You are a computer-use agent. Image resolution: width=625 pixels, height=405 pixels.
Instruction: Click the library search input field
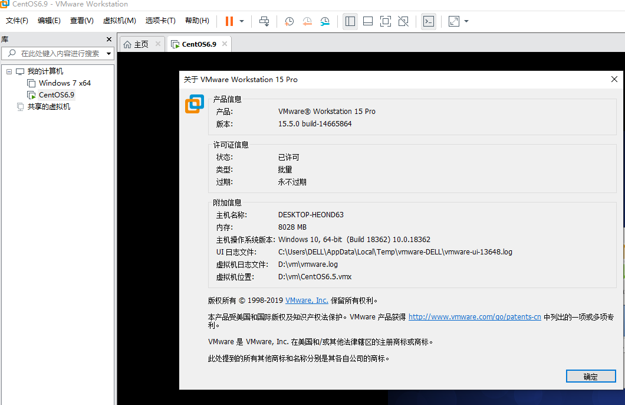coord(59,54)
